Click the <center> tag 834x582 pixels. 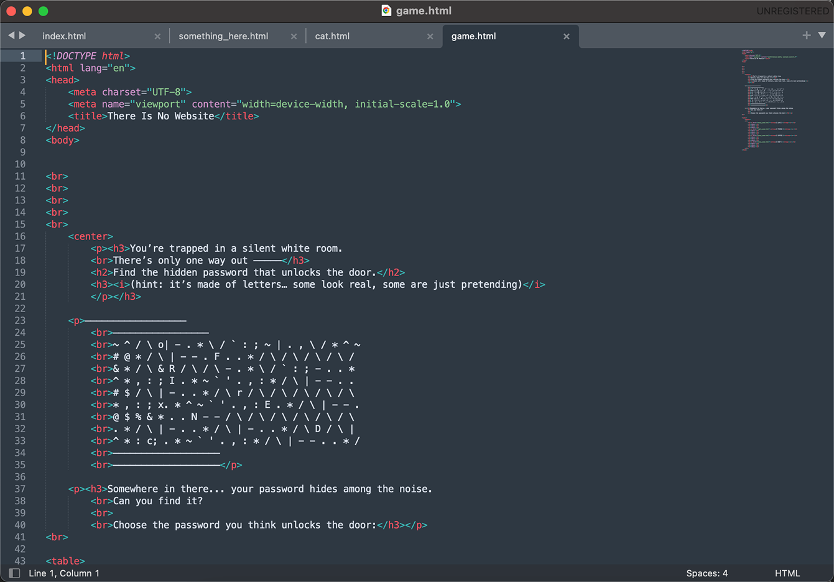click(x=91, y=236)
